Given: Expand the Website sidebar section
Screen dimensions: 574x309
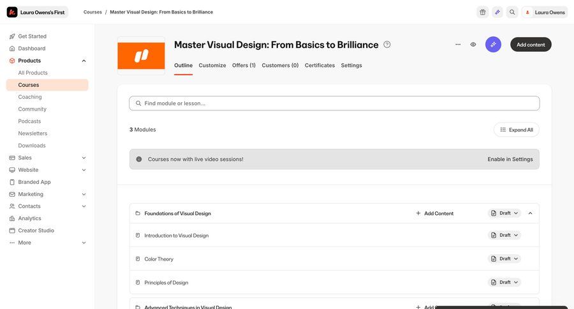Looking at the screenshot, I should click(84, 170).
